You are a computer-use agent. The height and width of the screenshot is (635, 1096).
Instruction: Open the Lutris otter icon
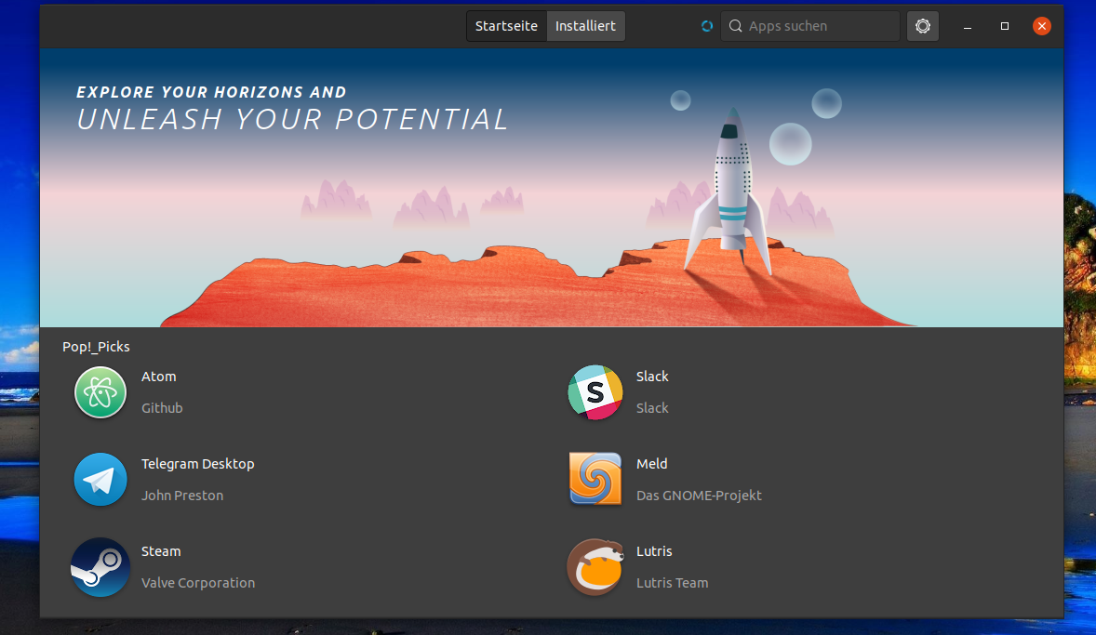click(595, 567)
